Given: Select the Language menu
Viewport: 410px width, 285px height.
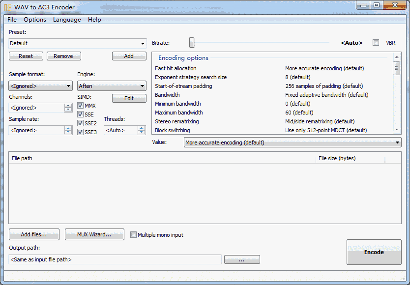Looking at the screenshot, I should pos(67,20).
